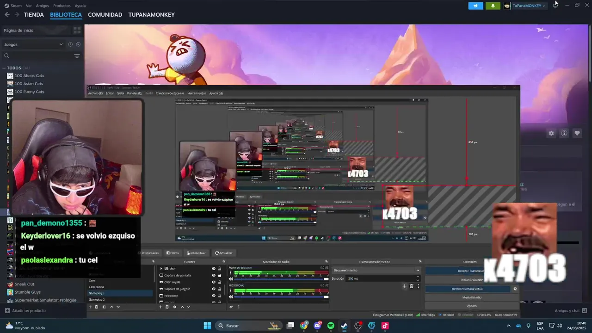
Task: Unlock Captura de pantalla source
Action: pos(220,275)
